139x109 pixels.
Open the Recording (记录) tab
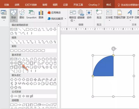[65, 5]
